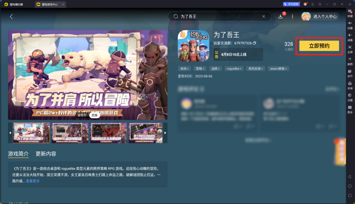The image size is (355, 204).
Task: Click 查看更多 to expand description
Action: (33, 181)
